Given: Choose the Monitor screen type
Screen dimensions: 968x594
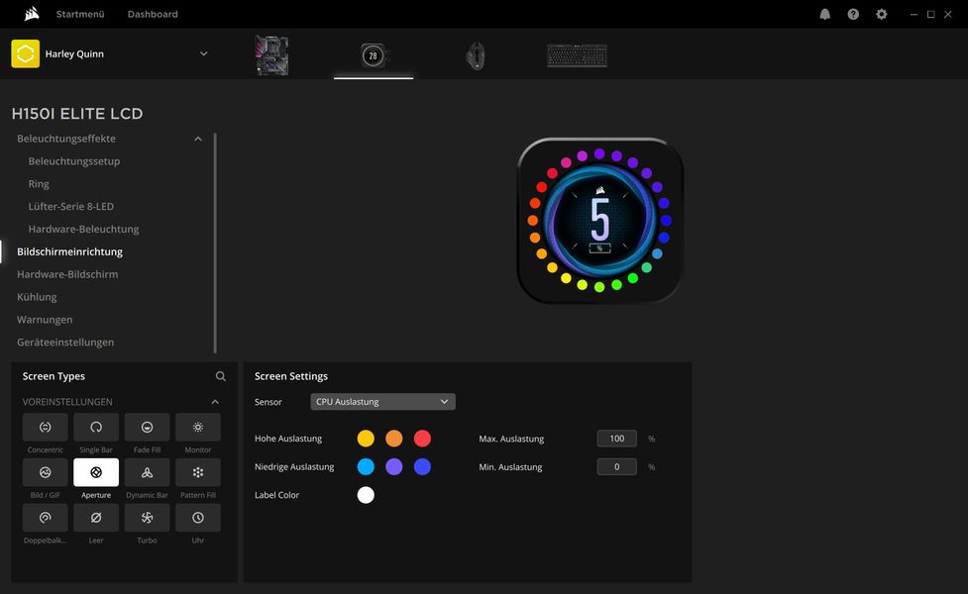Looking at the screenshot, I should tap(198, 427).
